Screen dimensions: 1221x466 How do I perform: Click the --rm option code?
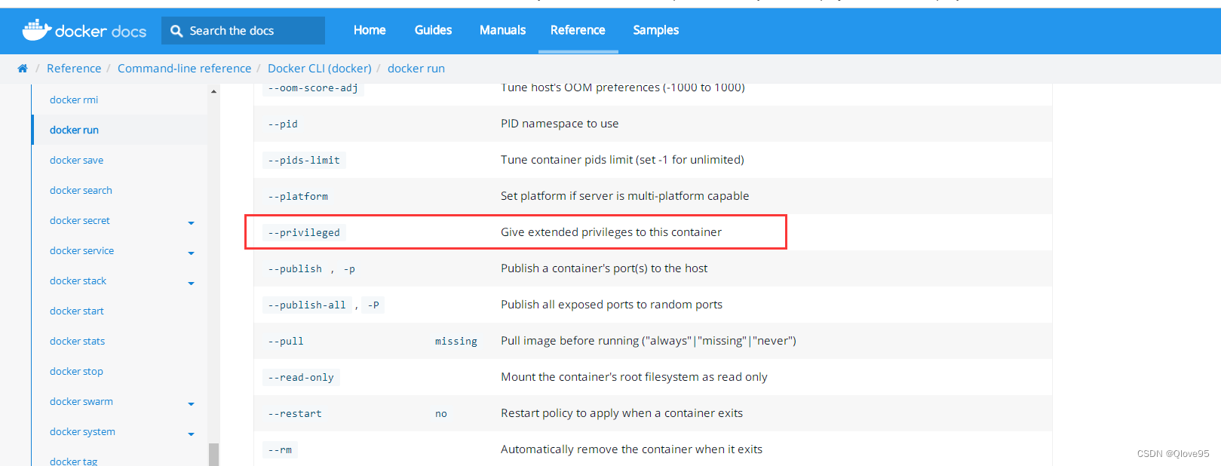tap(280, 449)
